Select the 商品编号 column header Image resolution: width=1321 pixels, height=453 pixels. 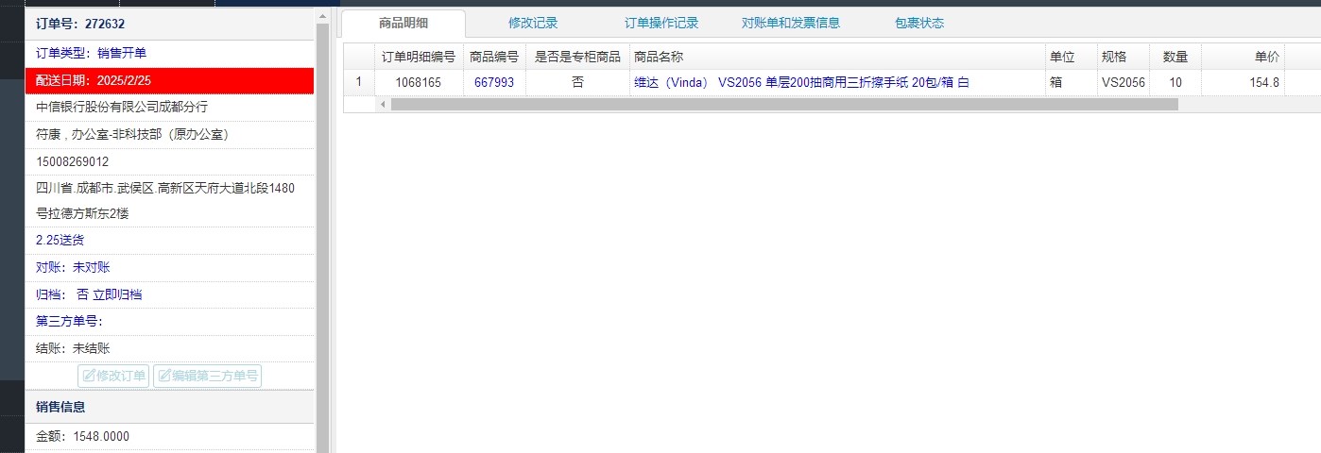pyautogui.click(x=494, y=57)
